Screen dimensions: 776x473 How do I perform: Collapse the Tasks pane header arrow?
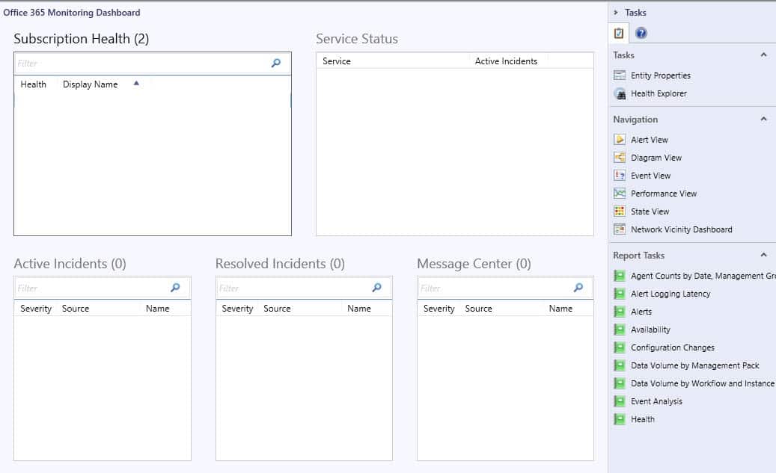(x=616, y=13)
